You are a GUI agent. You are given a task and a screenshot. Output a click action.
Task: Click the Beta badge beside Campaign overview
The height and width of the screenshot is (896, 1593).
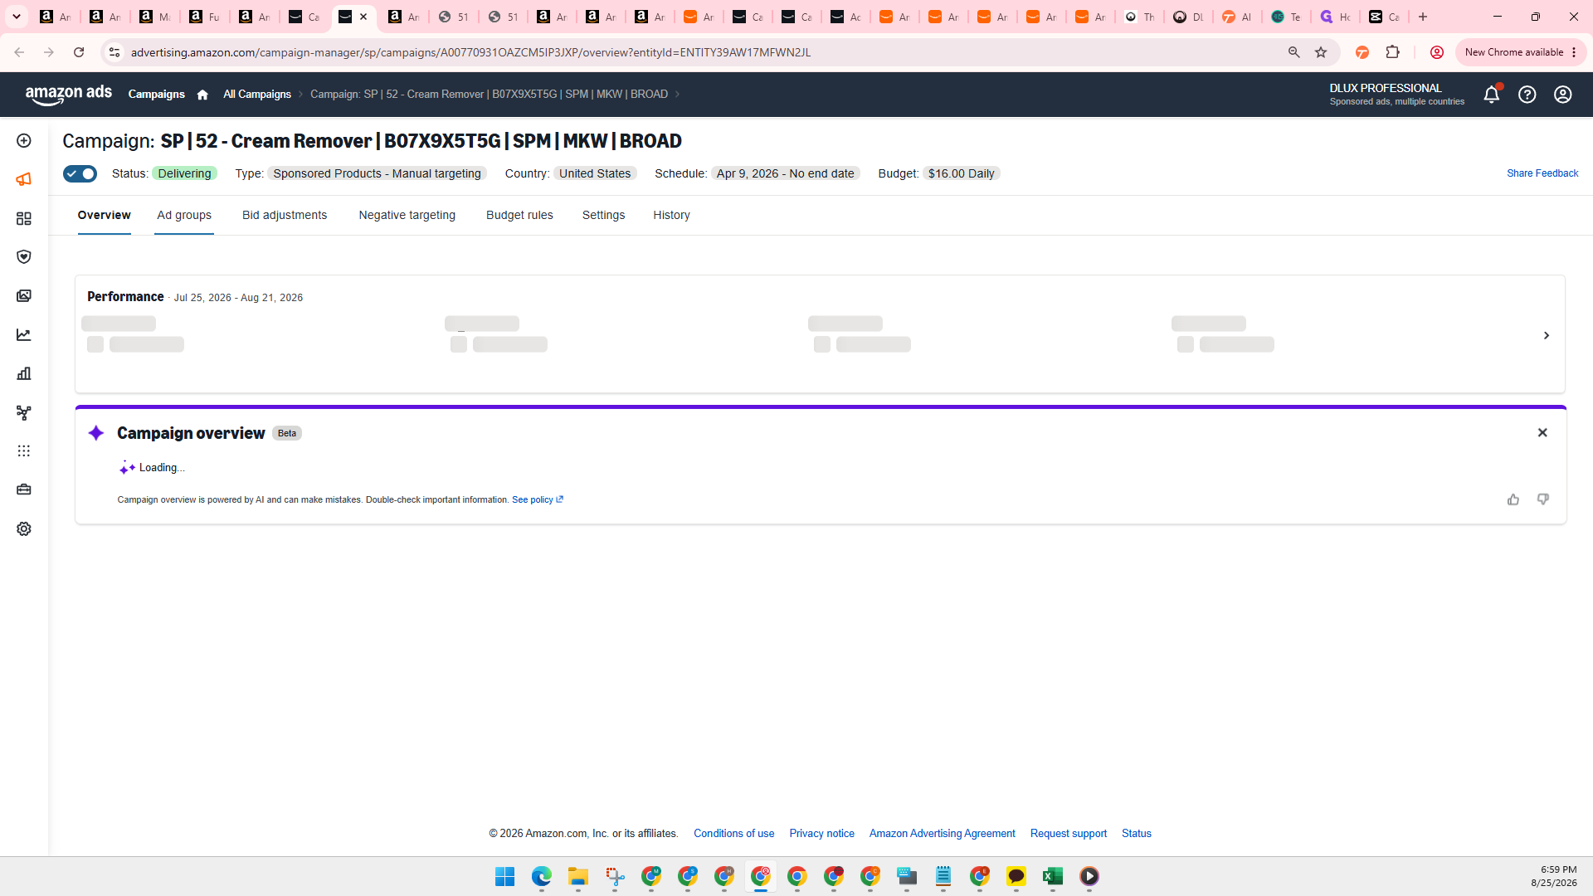(287, 433)
